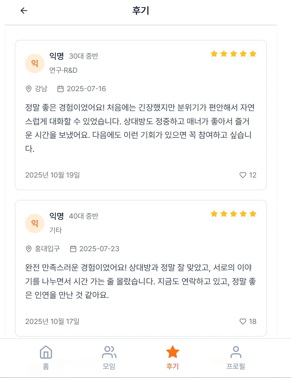Open the 프로필 person icon in navigation

pos(237,352)
